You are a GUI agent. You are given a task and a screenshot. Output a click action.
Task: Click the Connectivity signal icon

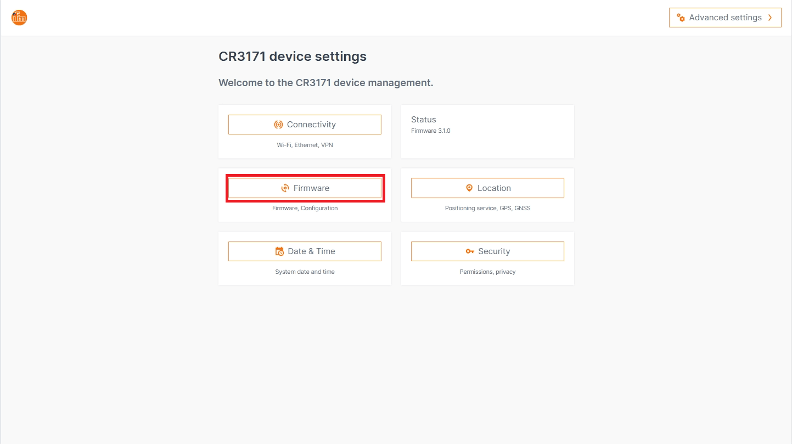[278, 125]
